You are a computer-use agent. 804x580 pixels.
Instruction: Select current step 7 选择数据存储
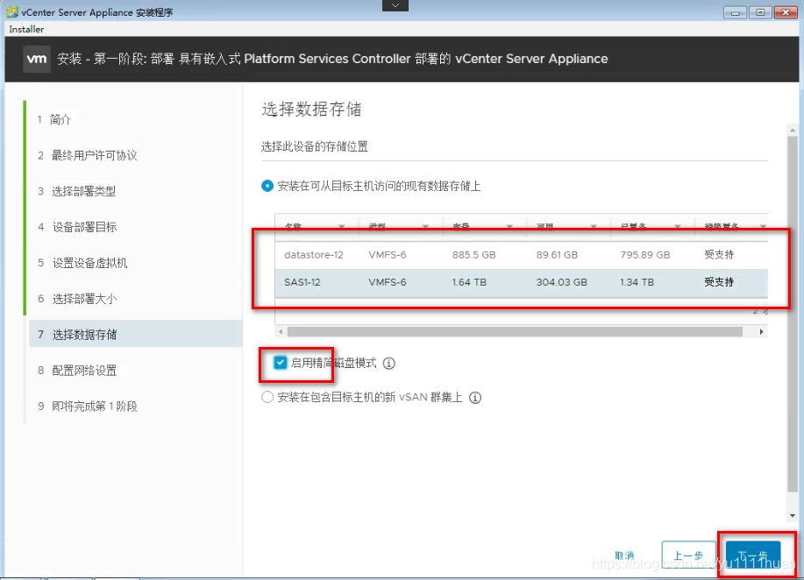coord(135,334)
